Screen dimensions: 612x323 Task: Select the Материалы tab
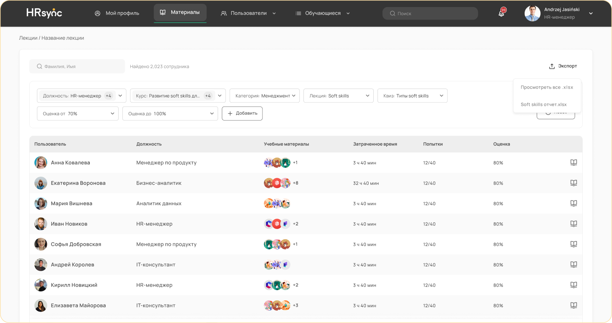pyautogui.click(x=180, y=12)
